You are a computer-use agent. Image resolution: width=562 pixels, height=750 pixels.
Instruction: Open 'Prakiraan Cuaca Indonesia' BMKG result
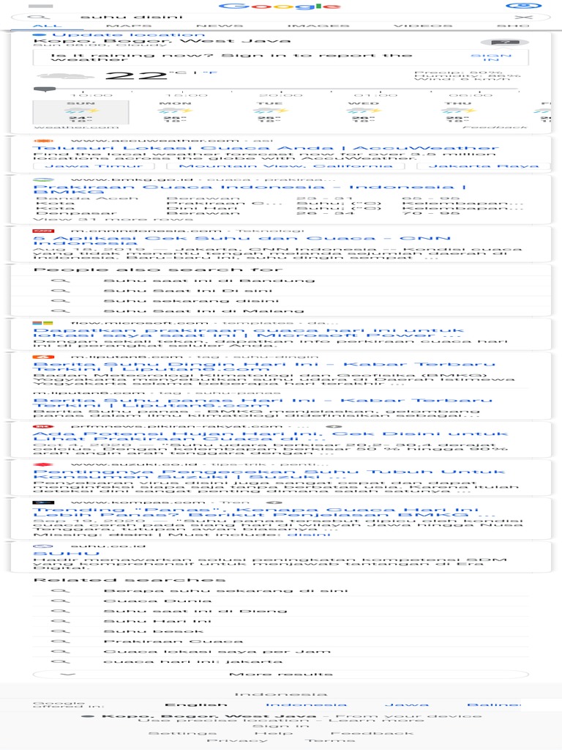tap(250, 189)
